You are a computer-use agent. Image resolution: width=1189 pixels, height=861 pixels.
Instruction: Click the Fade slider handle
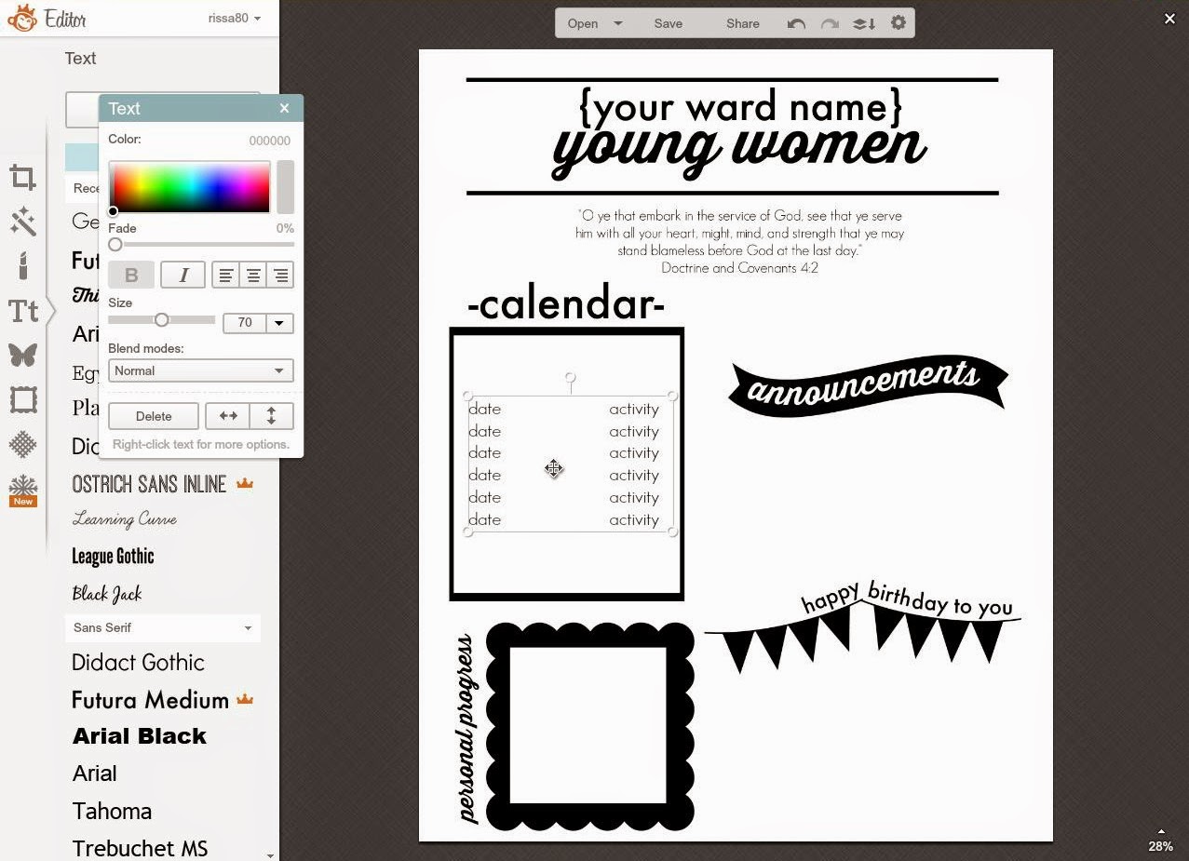[x=115, y=245]
